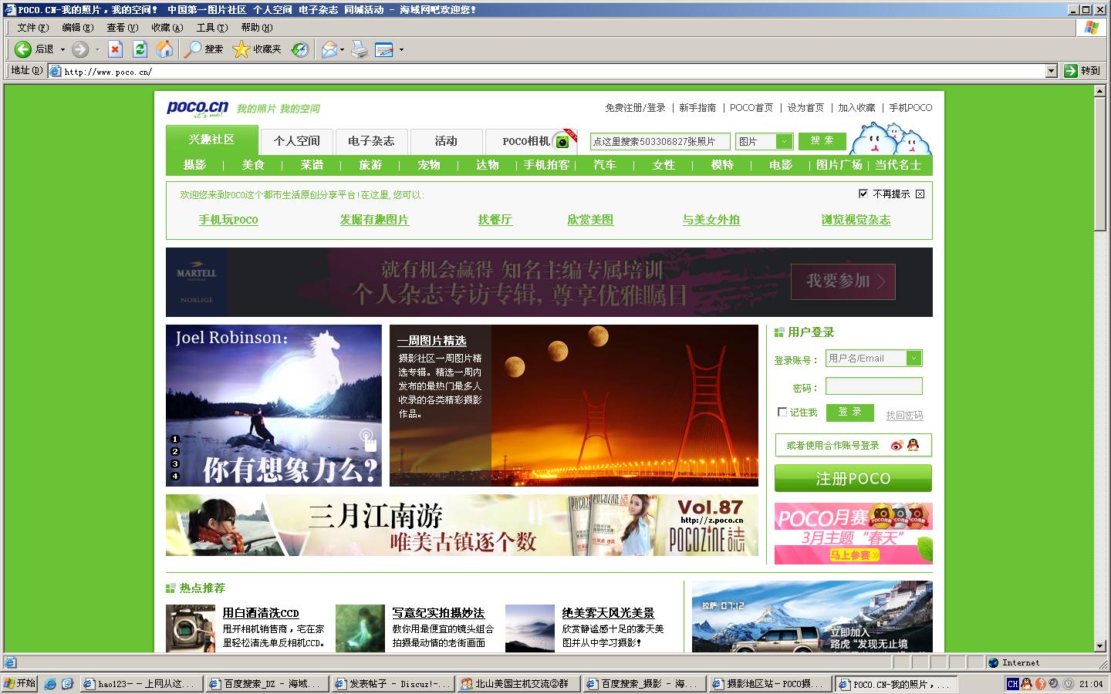This screenshot has width=1111, height=694.
Task: Open the 收藏夹 star favorites icon
Action: pyautogui.click(x=241, y=49)
